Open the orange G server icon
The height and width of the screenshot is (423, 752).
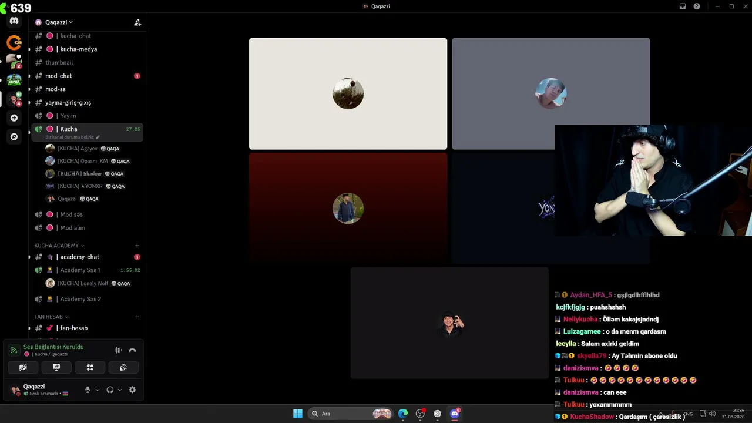click(14, 42)
